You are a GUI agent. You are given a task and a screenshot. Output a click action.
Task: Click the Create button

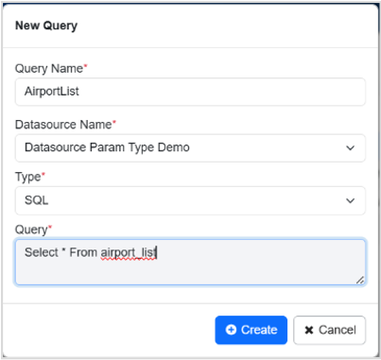(x=251, y=330)
